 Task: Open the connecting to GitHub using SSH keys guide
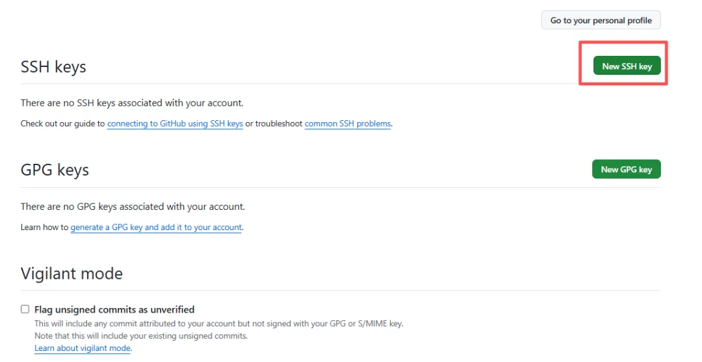[x=175, y=123]
